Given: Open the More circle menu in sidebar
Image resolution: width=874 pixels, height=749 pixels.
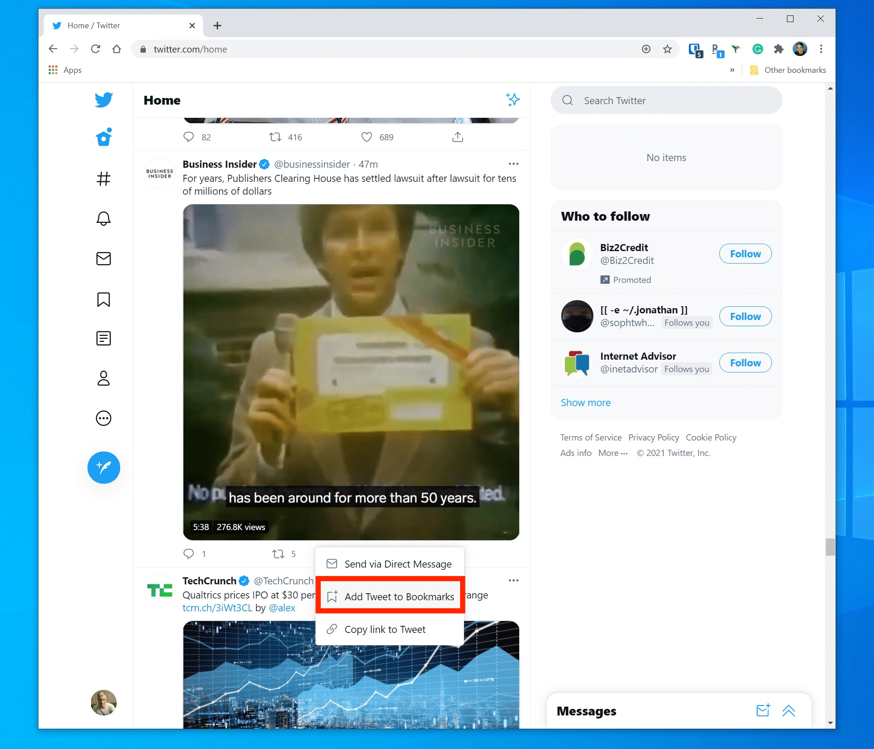Looking at the screenshot, I should tap(103, 418).
